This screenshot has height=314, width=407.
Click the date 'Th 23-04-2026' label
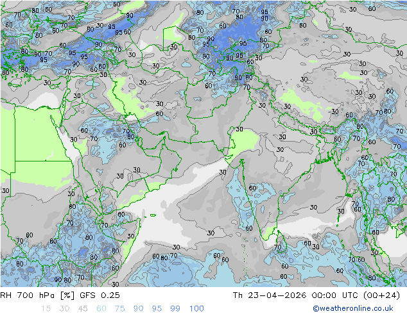pos(270,295)
